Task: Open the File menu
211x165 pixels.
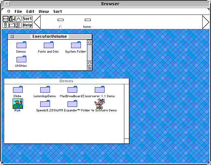Action: 18,11
